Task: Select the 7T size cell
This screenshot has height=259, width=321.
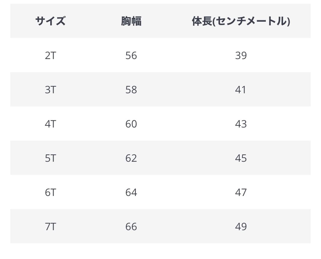Action: pyautogui.click(x=50, y=227)
